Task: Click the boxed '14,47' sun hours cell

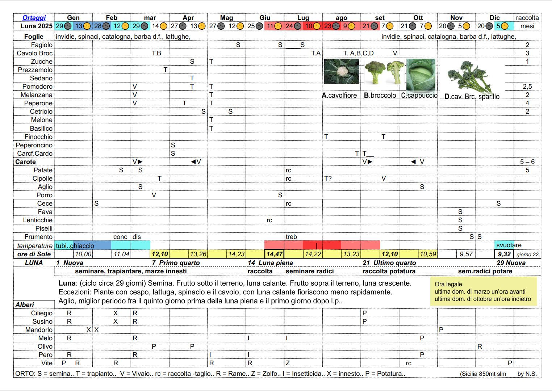Action: [x=274, y=254]
